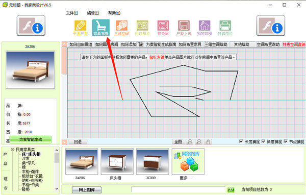Click the 打印图片 printer icon
The height and width of the screenshot is (195, 306).
(x=225, y=28)
